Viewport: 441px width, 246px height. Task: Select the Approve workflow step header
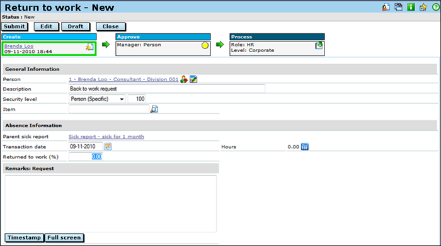163,36
